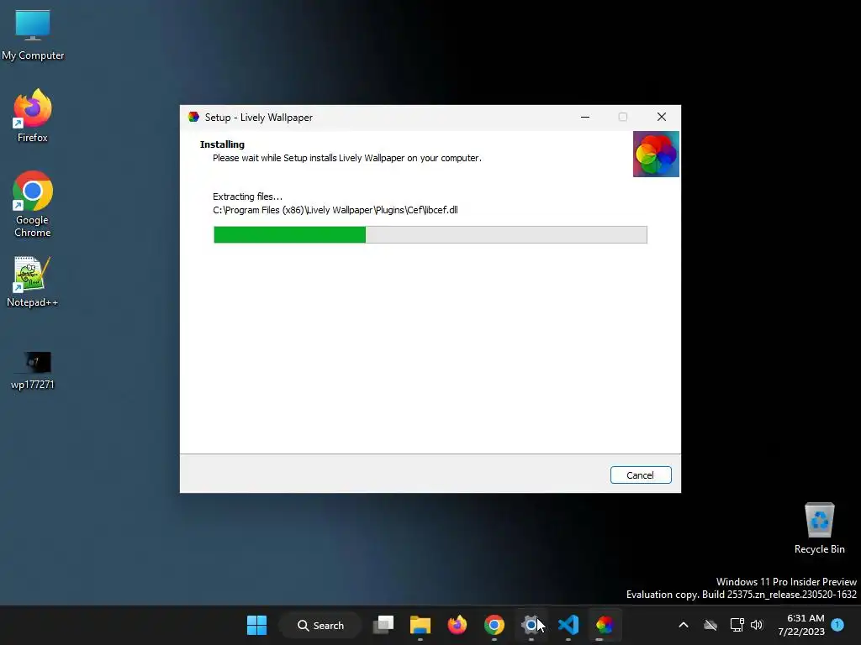Click the OneDrive cloud tray icon
Viewport: 861px width, 645px height.
pyautogui.click(x=710, y=625)
